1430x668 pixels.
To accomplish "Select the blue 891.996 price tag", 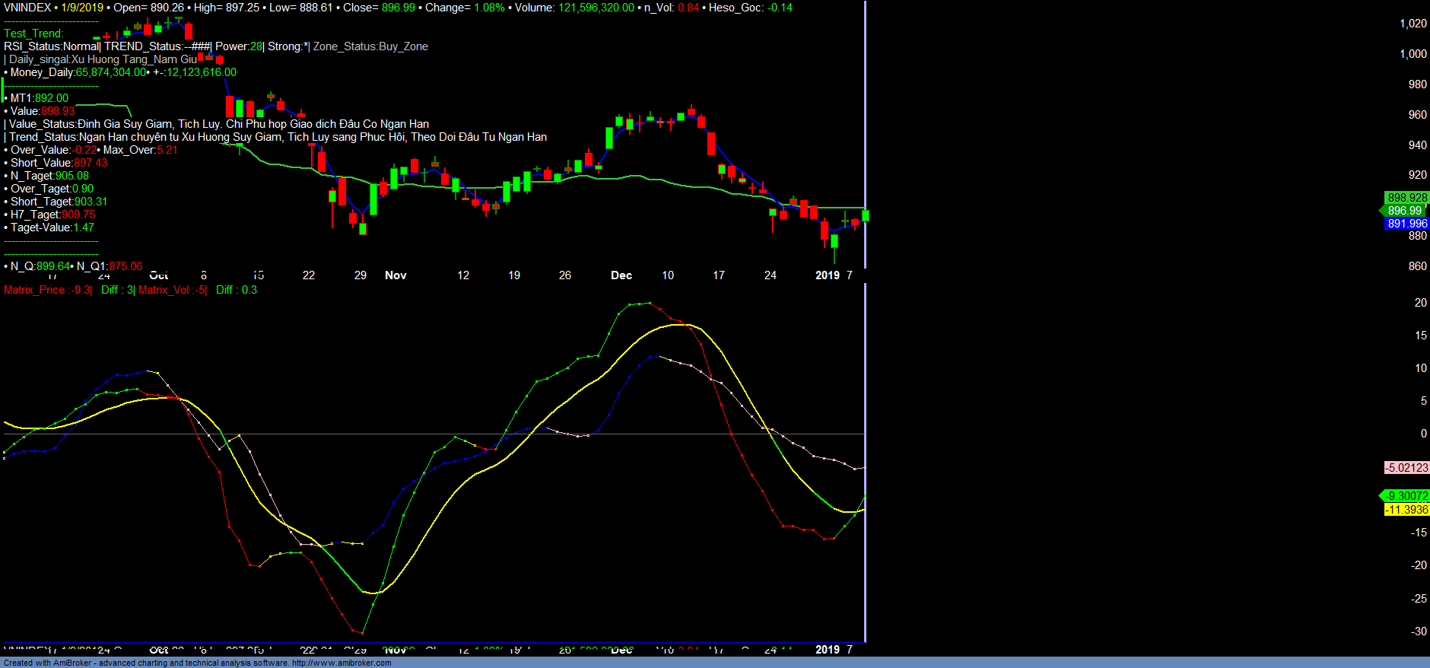I will point(1406,224).
